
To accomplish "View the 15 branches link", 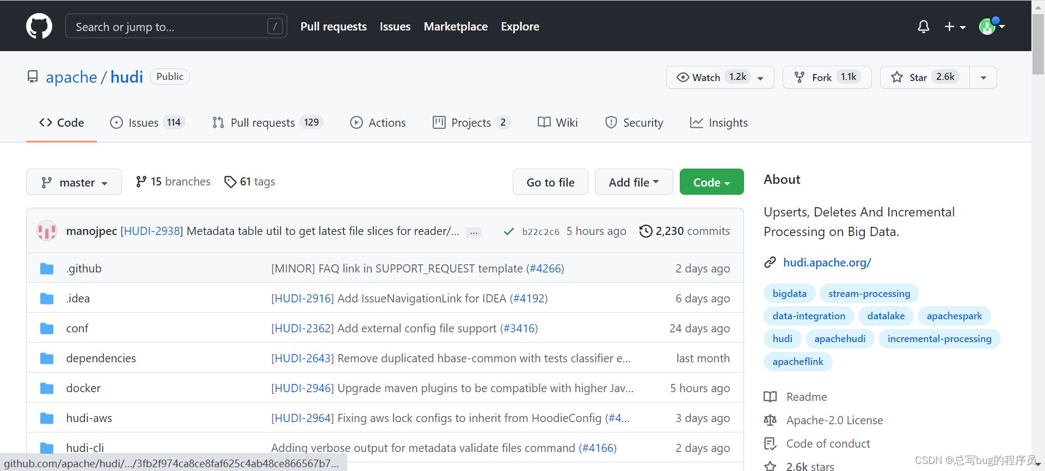I will point(173,182).
